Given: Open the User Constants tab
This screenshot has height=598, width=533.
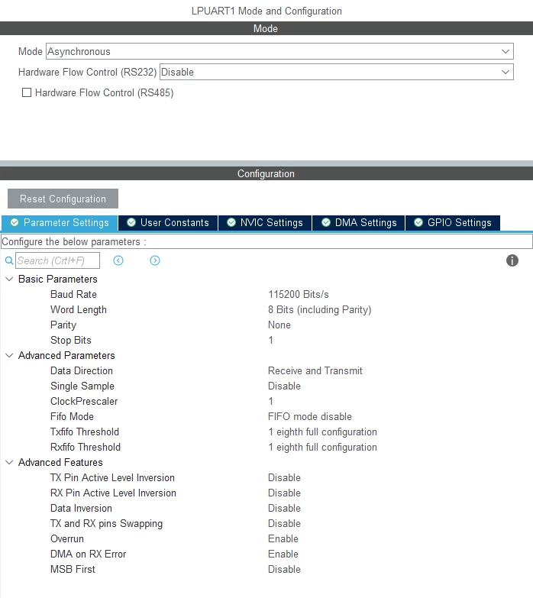Looking at the screenshot, I should [x=168, y=223].
